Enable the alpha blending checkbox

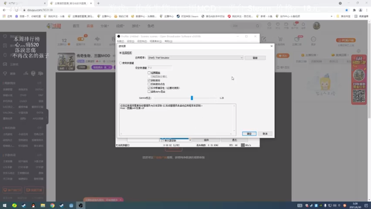tap(149, 92)
